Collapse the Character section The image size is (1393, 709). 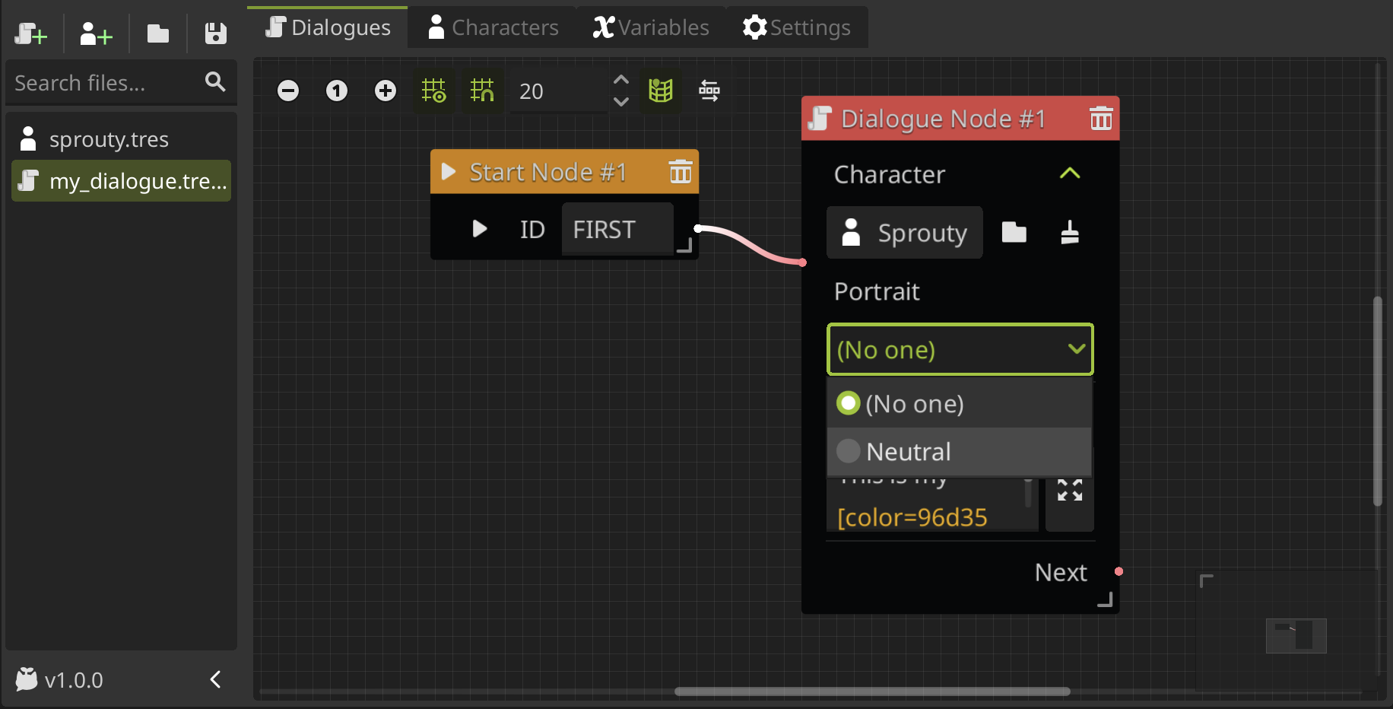click(1070, 173)
